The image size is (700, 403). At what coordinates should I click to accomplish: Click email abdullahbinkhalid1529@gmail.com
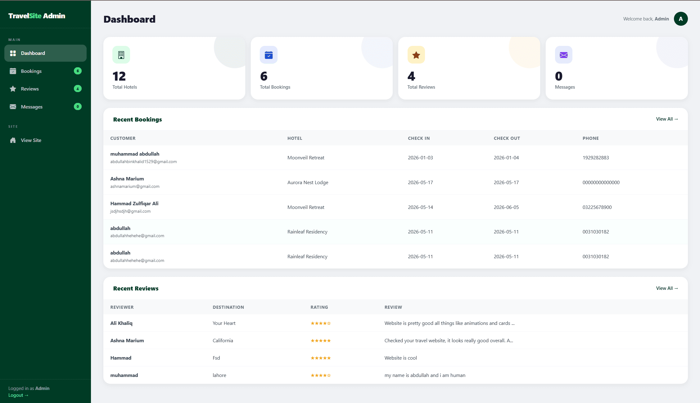143,162
